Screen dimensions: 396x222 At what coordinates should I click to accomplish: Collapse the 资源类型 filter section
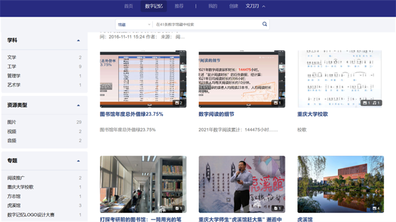point(78,105)
